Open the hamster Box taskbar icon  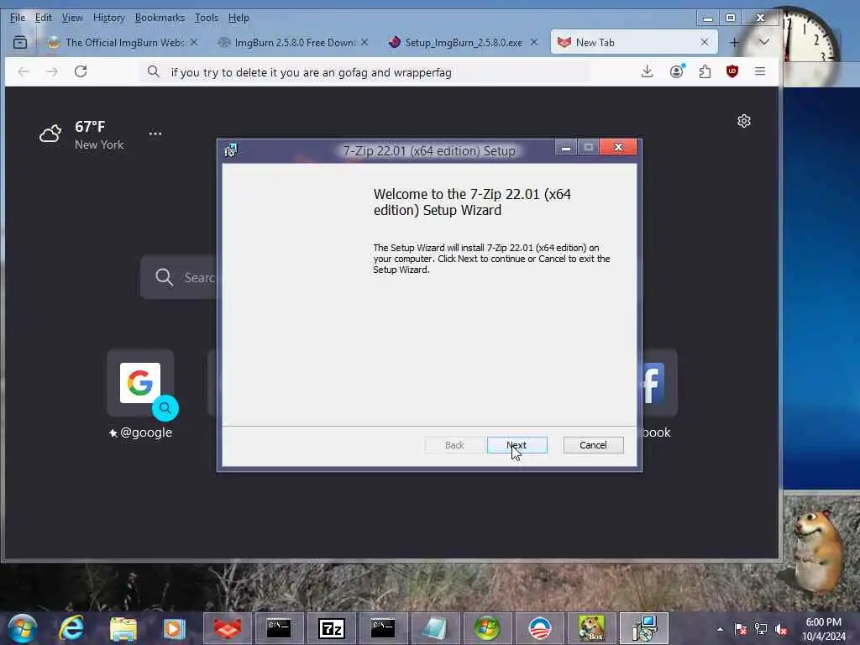click(x=591, y=628)
